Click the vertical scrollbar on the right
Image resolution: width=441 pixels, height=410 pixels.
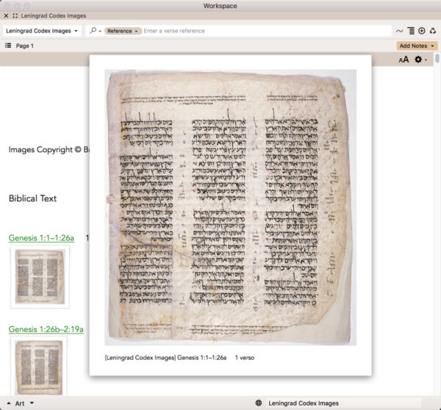point(437,59)
